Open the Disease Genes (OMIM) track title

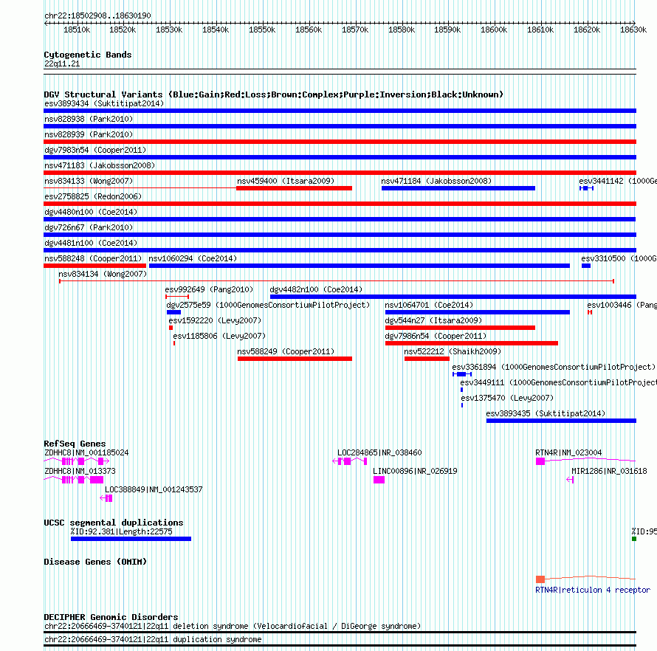[95, 562]
